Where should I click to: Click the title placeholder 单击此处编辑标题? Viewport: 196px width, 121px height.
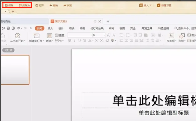pyautogui.click(x=153, y=100)
